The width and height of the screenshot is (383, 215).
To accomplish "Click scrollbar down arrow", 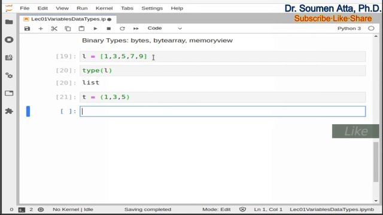I will tap(376, 201).
